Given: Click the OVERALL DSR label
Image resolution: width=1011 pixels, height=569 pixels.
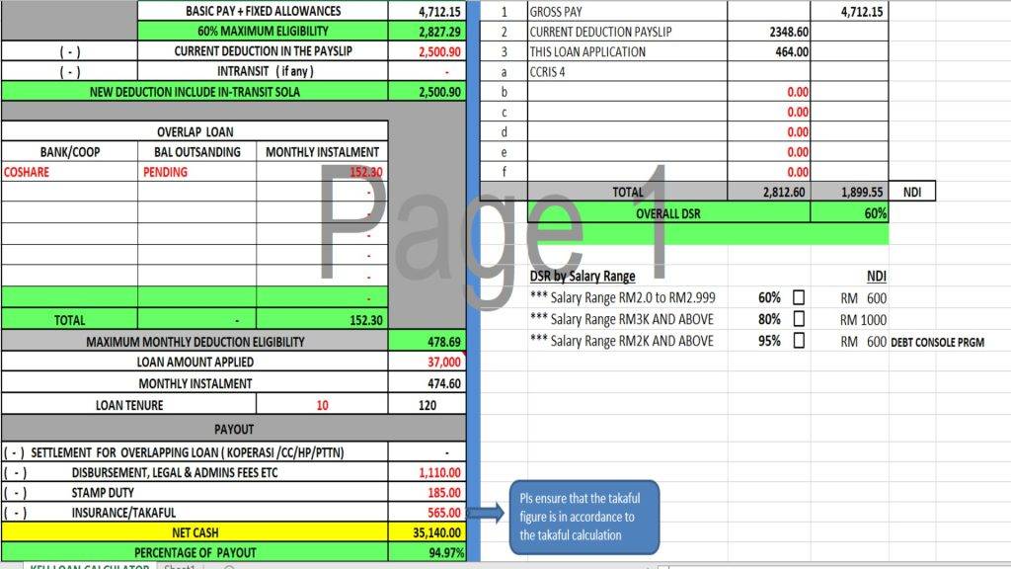Looking at the screenshot, I should coord(668,213).
